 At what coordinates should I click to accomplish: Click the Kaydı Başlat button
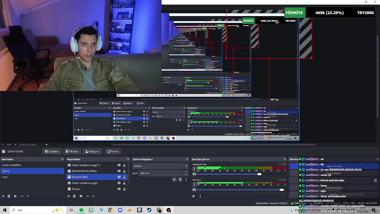pyautogui.click(x=334, y=173)
